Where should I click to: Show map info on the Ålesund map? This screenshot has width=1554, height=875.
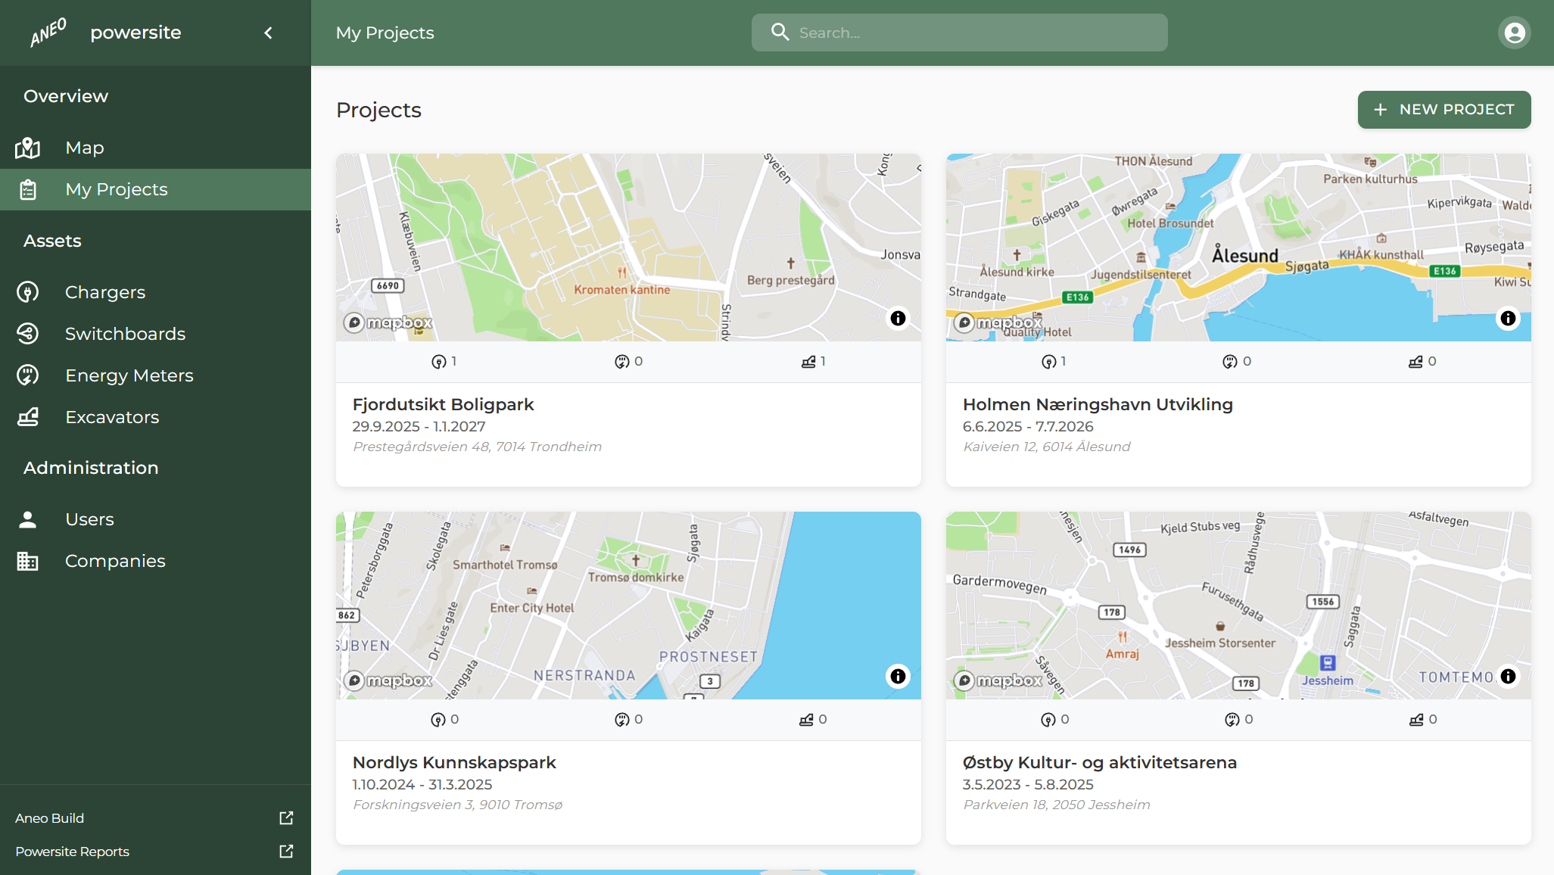pos(1508,319)
